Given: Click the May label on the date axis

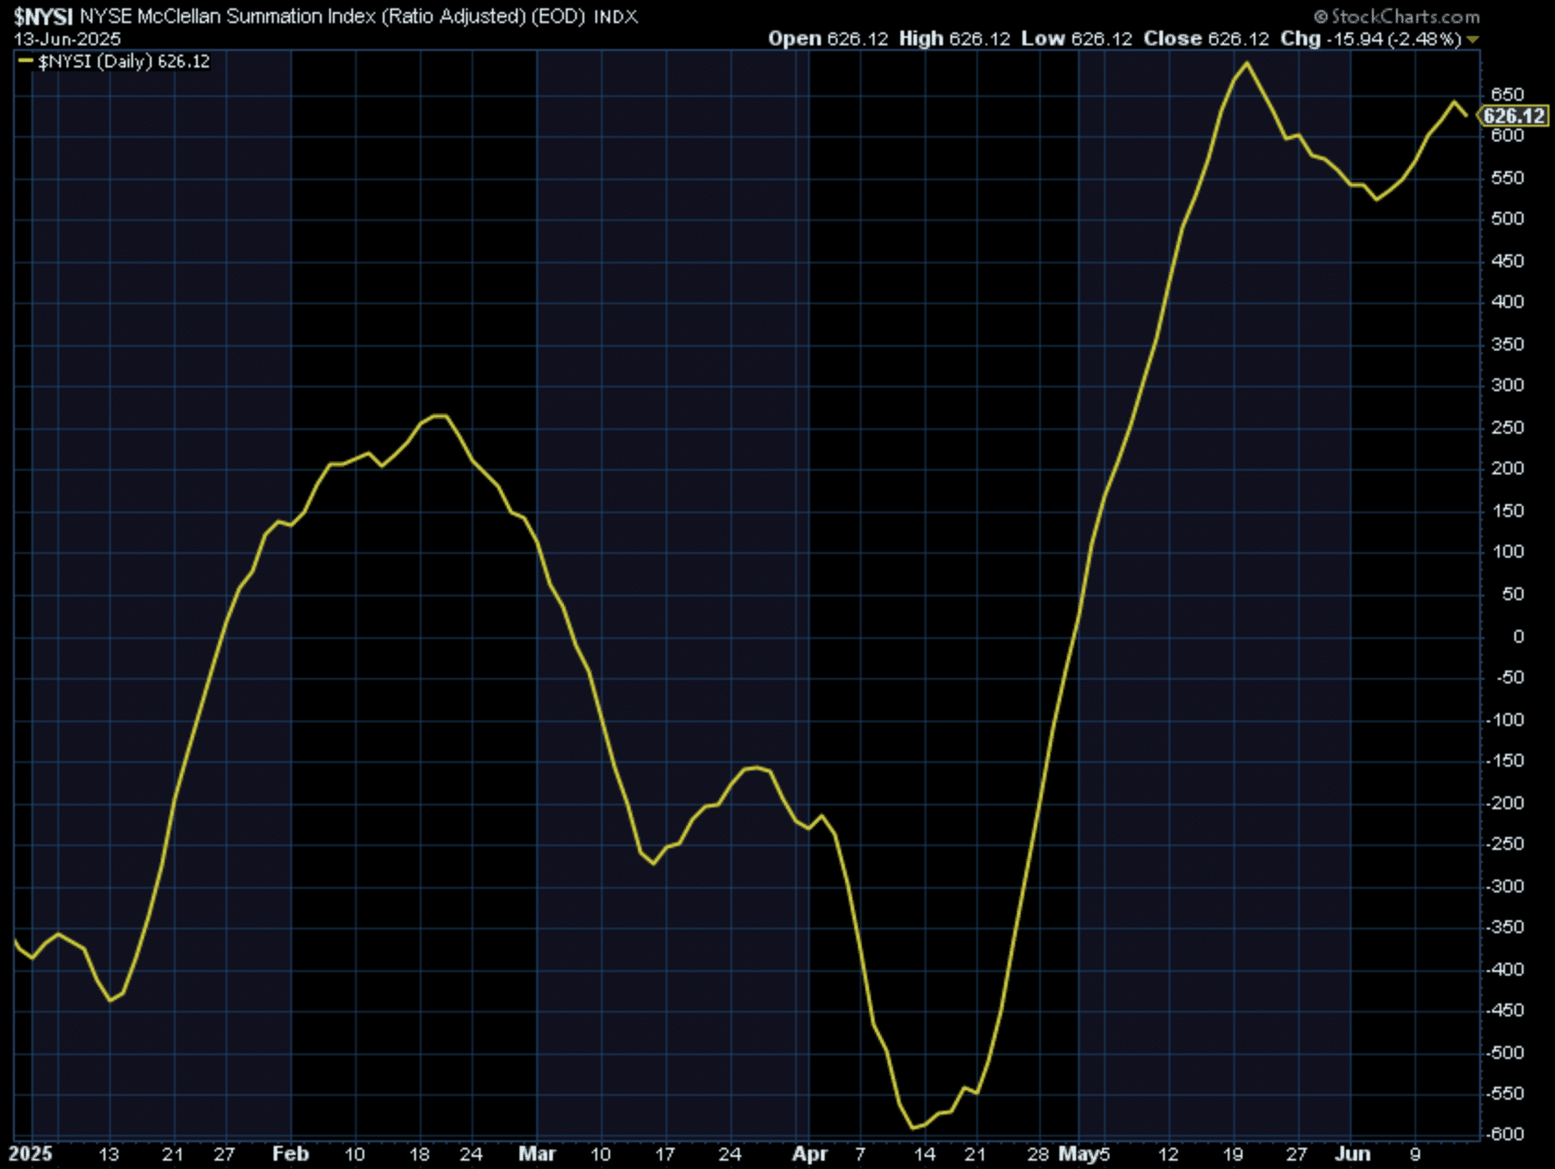Looking at the screenshot, I should click(1078, 1153).
